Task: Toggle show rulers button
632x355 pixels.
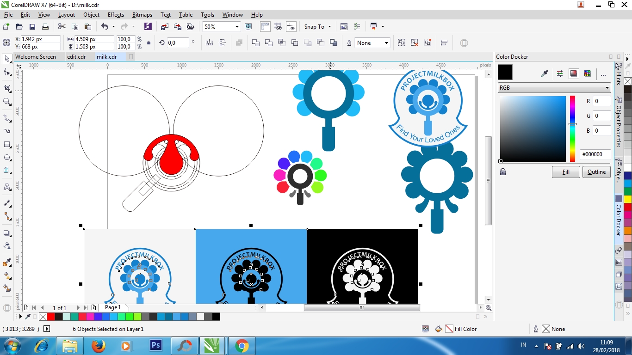Action: pyautogui.click(x=265, y=27)
